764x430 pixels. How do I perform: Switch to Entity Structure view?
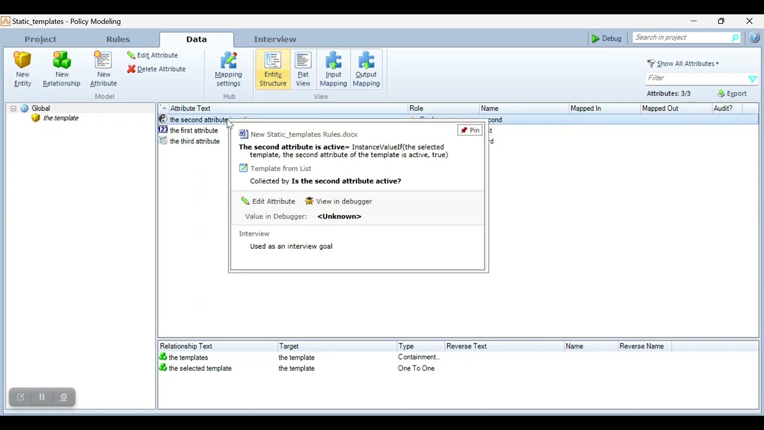click(x=273, y=69)
